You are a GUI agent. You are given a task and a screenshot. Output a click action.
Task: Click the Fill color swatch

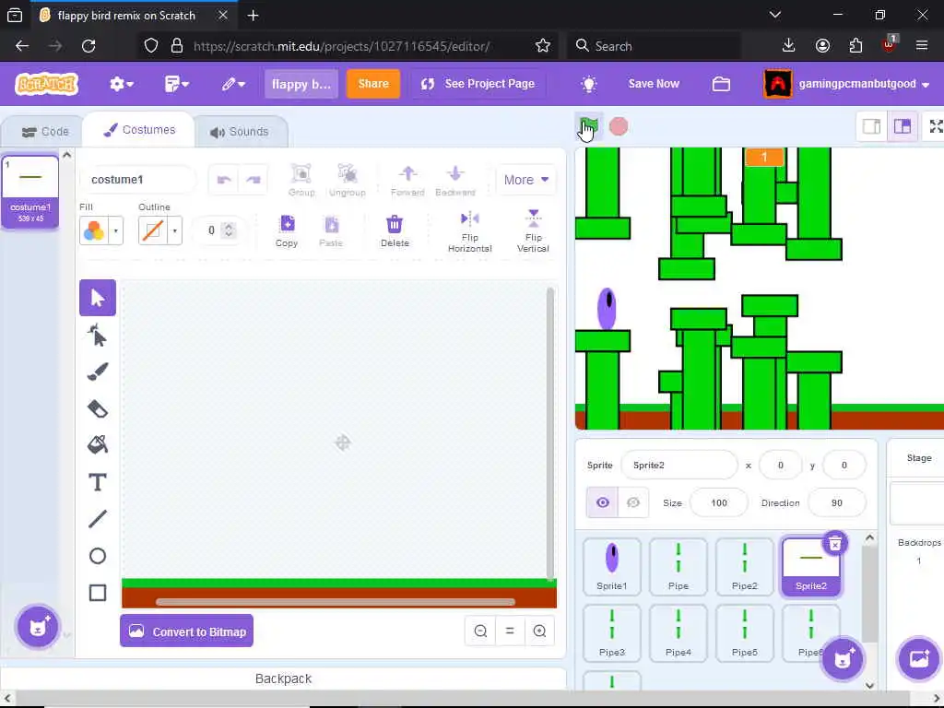pyautogui.click(x=94, y=230)
